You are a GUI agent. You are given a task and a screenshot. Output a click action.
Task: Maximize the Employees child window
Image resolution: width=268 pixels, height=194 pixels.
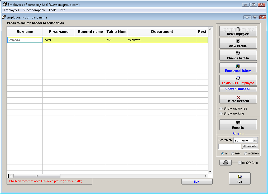pyautogui.click(x=255, y=17)
